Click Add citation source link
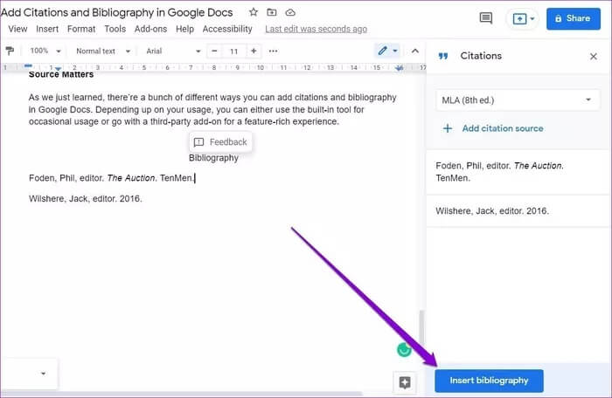 502,128
